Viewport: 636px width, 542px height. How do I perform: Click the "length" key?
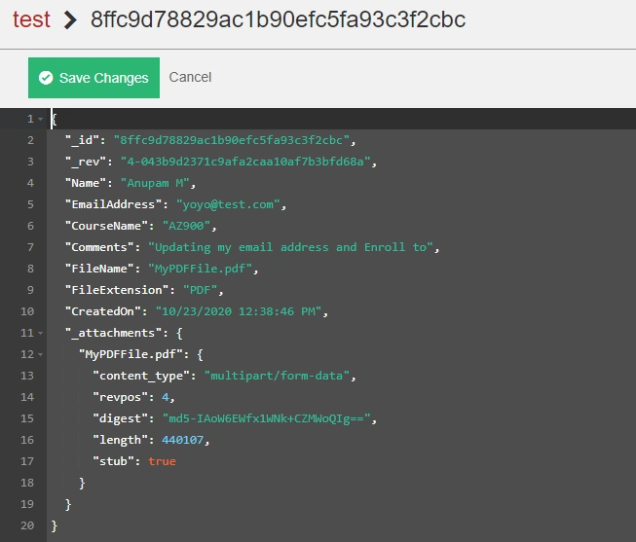point(120,440)
